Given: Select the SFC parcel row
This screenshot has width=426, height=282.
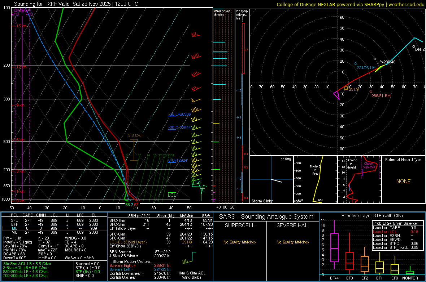Looking at the screenshot, I should pos(55,220).
